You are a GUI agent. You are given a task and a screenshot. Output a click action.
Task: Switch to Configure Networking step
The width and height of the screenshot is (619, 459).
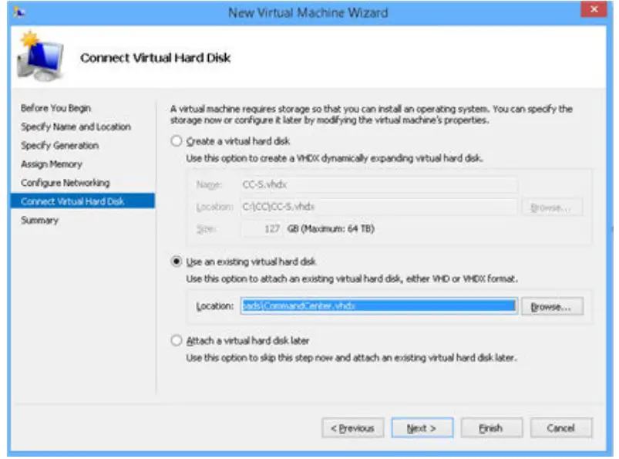65,183
